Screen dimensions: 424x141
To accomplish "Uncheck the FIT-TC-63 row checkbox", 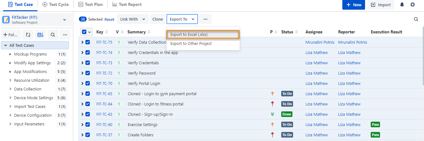I will pyautogui.click(x=88, y=114).
